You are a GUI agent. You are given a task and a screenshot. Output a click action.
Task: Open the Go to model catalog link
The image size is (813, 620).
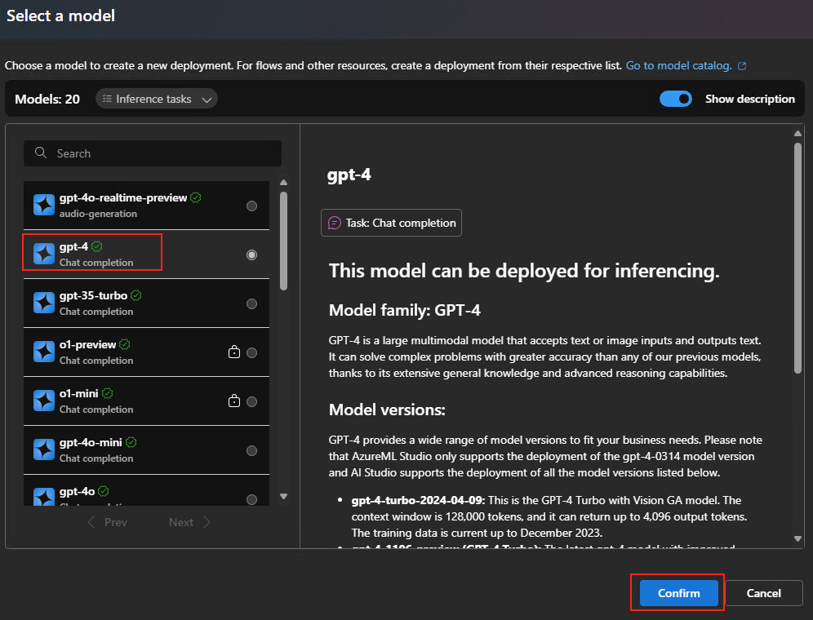(678, 66)
